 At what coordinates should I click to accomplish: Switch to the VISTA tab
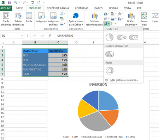click(x=128, y=8)
